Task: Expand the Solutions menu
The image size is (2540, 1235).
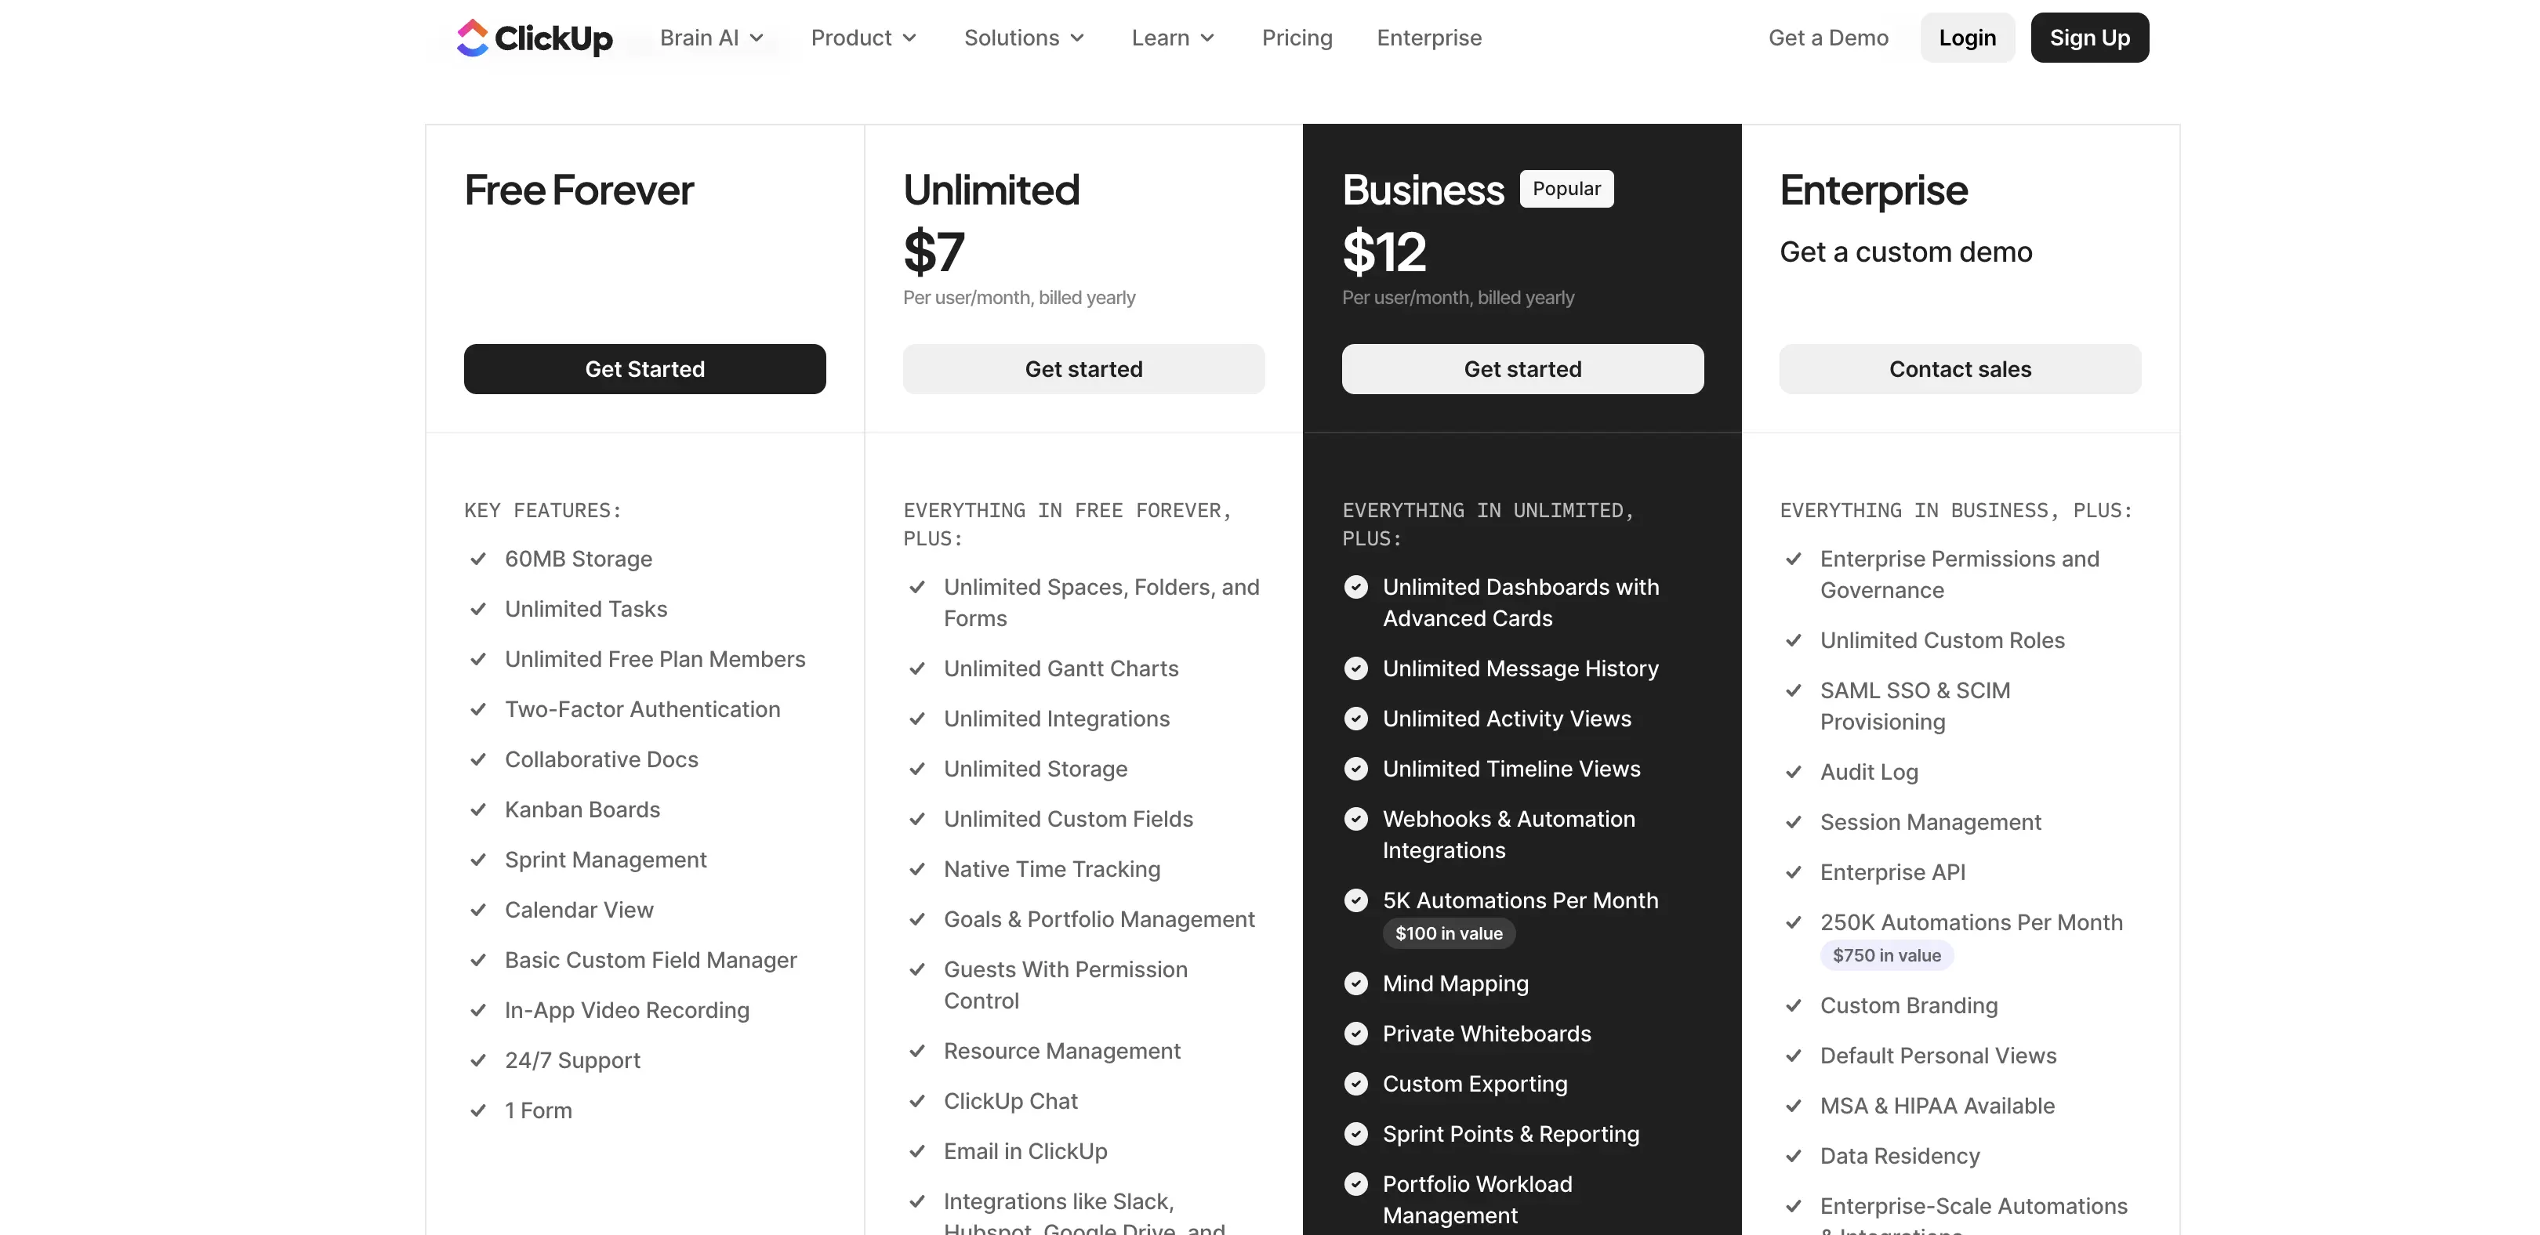Action: 1025,38
